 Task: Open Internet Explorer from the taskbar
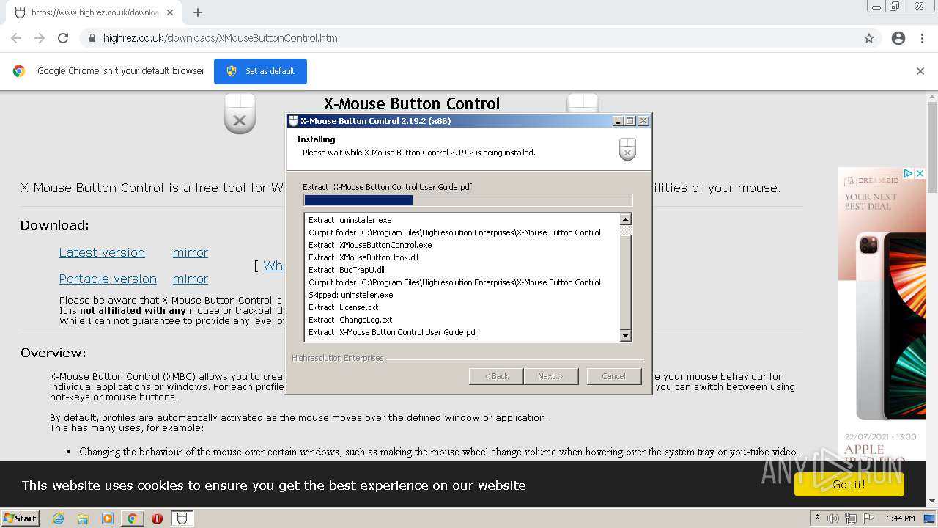(59, 518)
